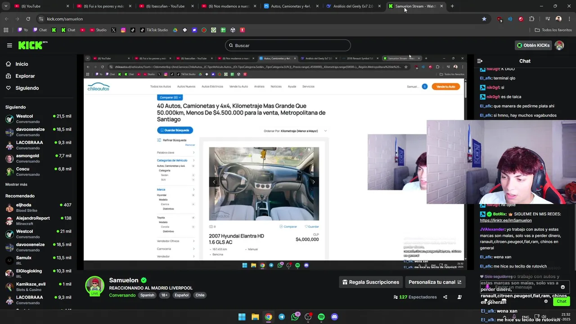Open the media control icon
Image resolution: width=576 pixels, height=324 pixels.
point(548,19)
